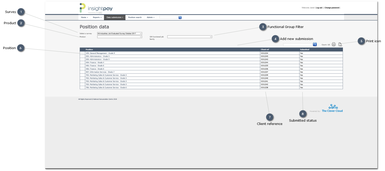The height and width of the screenshot is (171, 385).
Task: Open the Home menu
Action: [x=84, y=18]
